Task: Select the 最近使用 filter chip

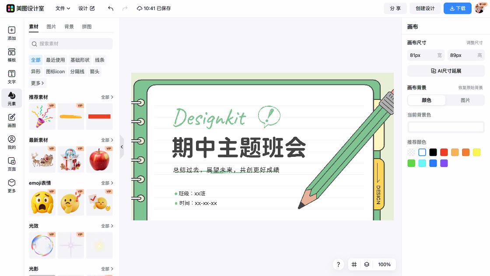Action: coord(55,60)
